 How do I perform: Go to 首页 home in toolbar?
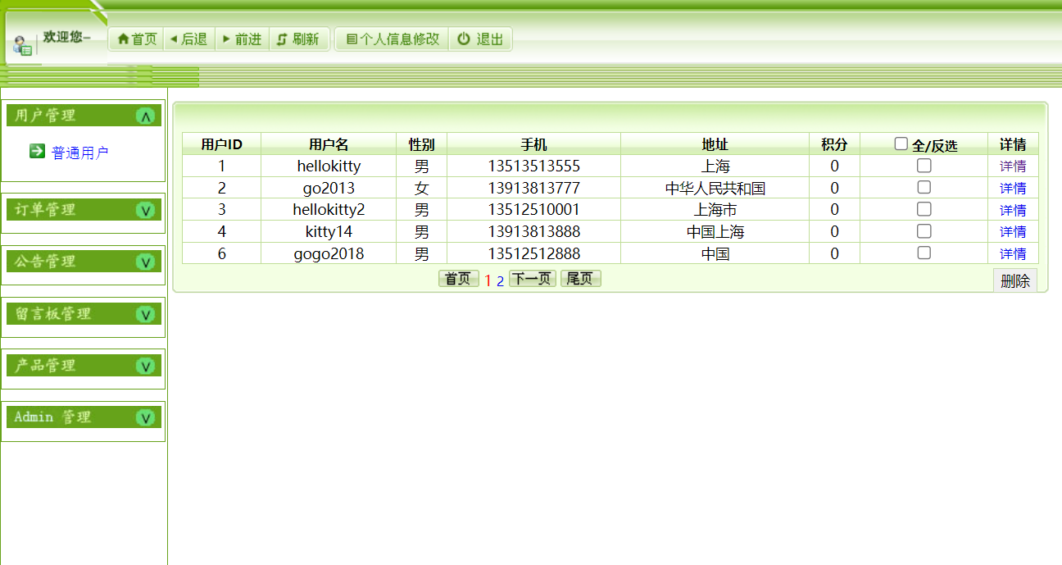pyautogui.click(x=137, y=39)
